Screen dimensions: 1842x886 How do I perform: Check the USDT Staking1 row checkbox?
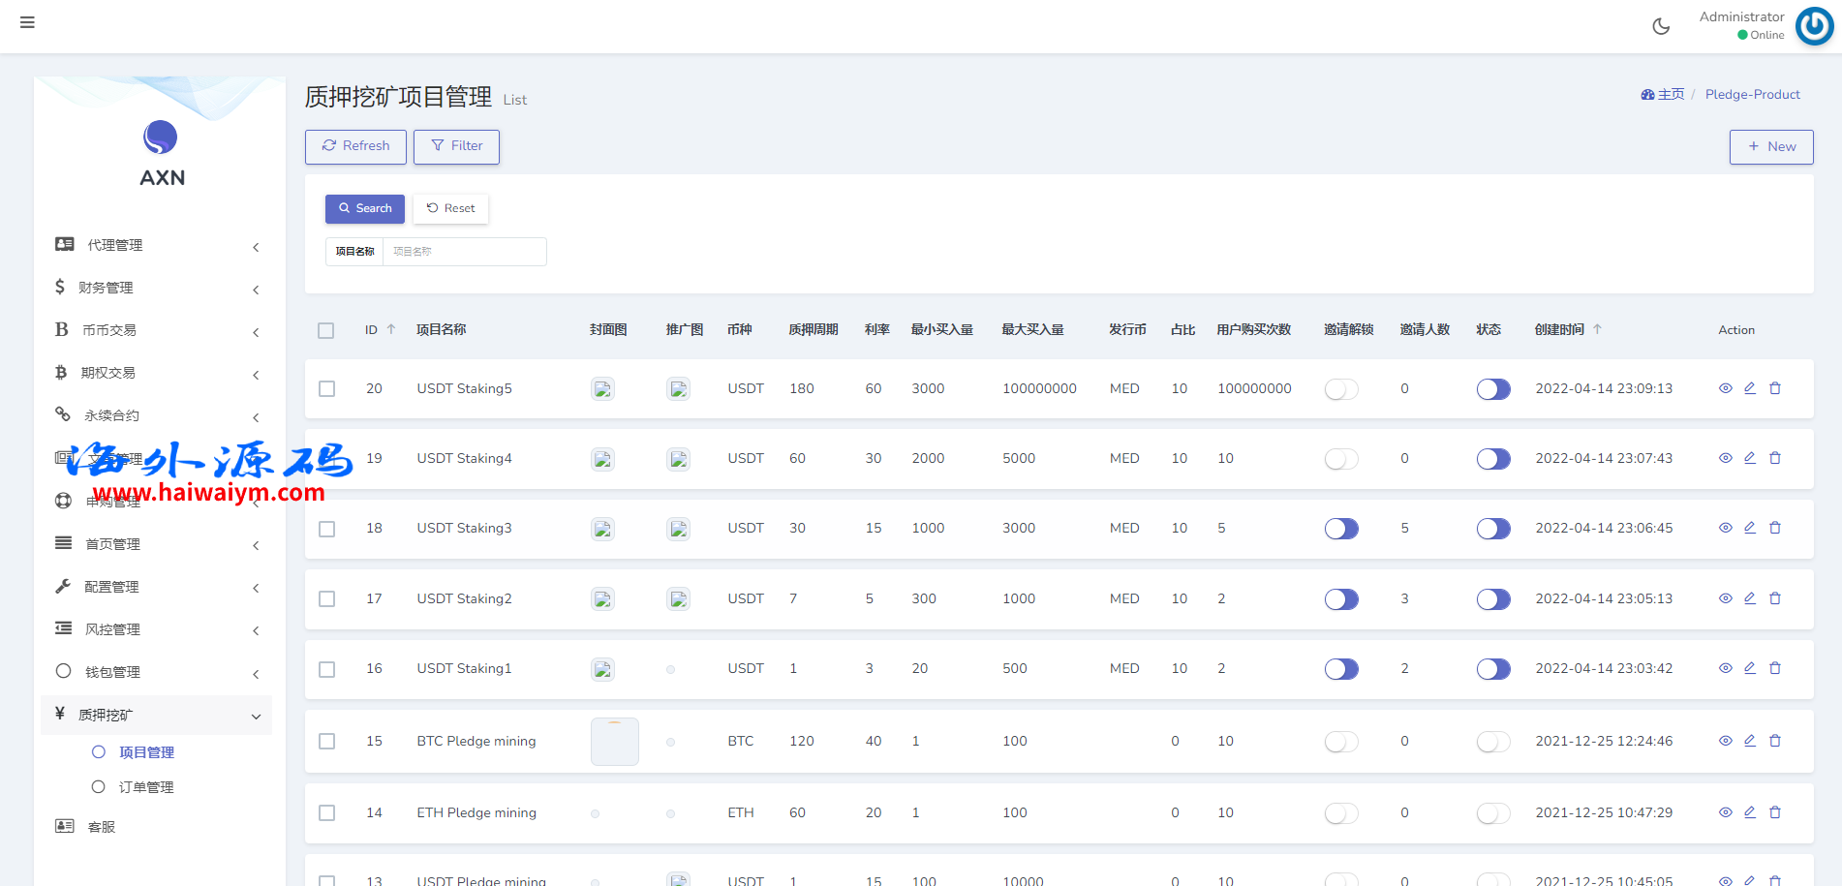pyautogui.click(x=327, y=669)
